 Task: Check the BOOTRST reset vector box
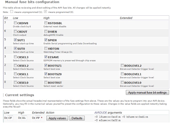(x=46, y=82)
